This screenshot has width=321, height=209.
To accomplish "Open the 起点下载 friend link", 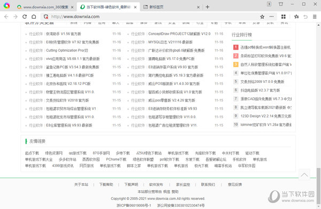I will pos(32,153).
